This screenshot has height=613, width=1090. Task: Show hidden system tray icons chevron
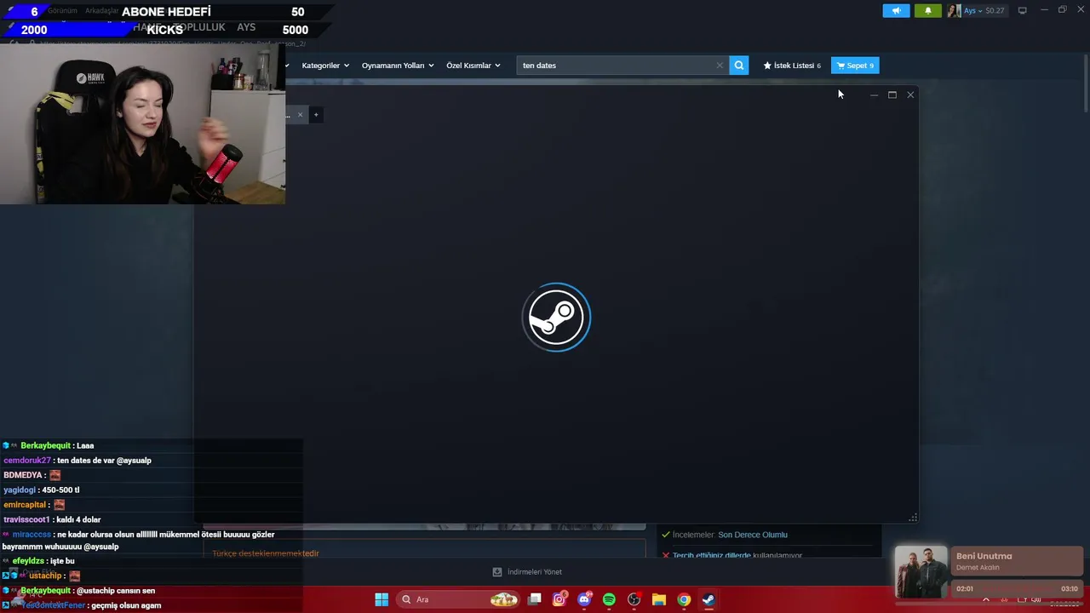[986, 599]
